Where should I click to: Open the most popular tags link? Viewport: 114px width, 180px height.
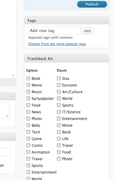[57, 44]
